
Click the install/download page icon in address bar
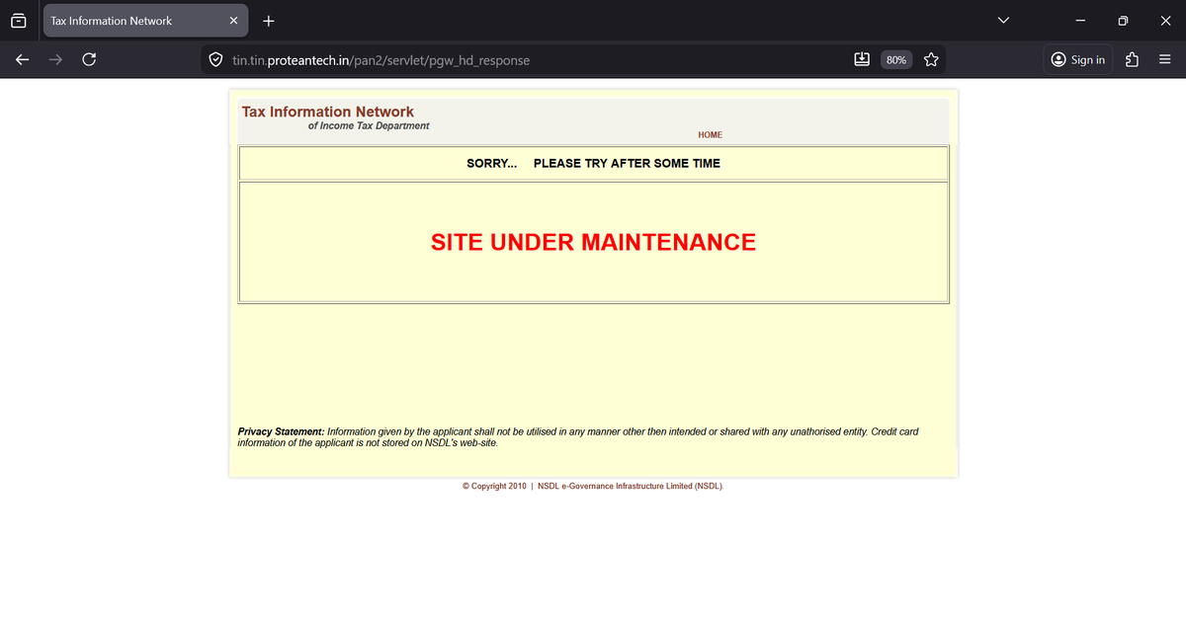pyautogui.click(x=862, y=60)
